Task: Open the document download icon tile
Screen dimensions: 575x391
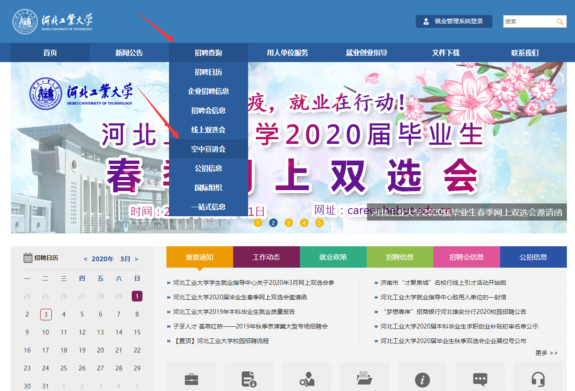Action: coord(249,379)
